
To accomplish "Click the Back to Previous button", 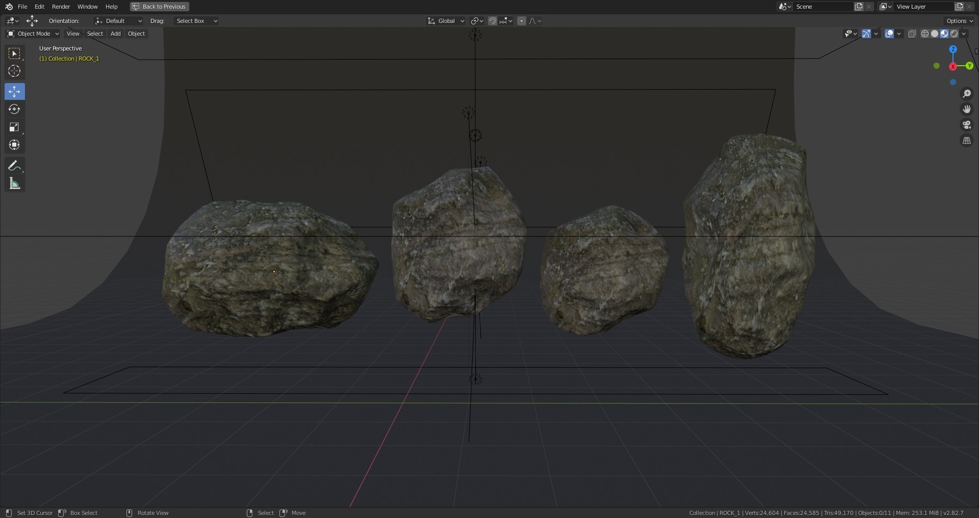I will [x=159, y=7].
